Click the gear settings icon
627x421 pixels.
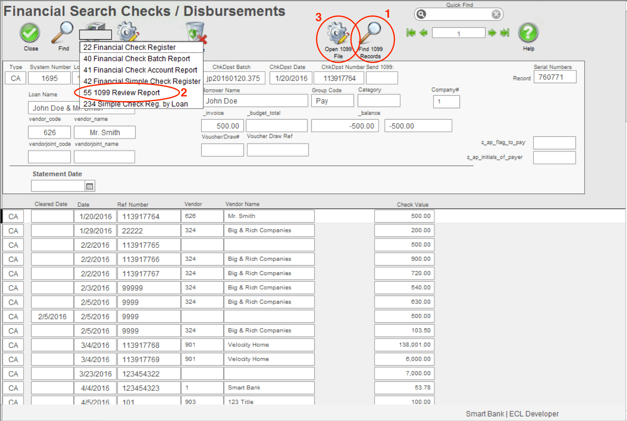[x=127, y=32]
